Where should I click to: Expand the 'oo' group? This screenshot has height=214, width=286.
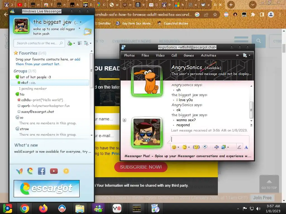pyautogui.click(x=17, y=117)
